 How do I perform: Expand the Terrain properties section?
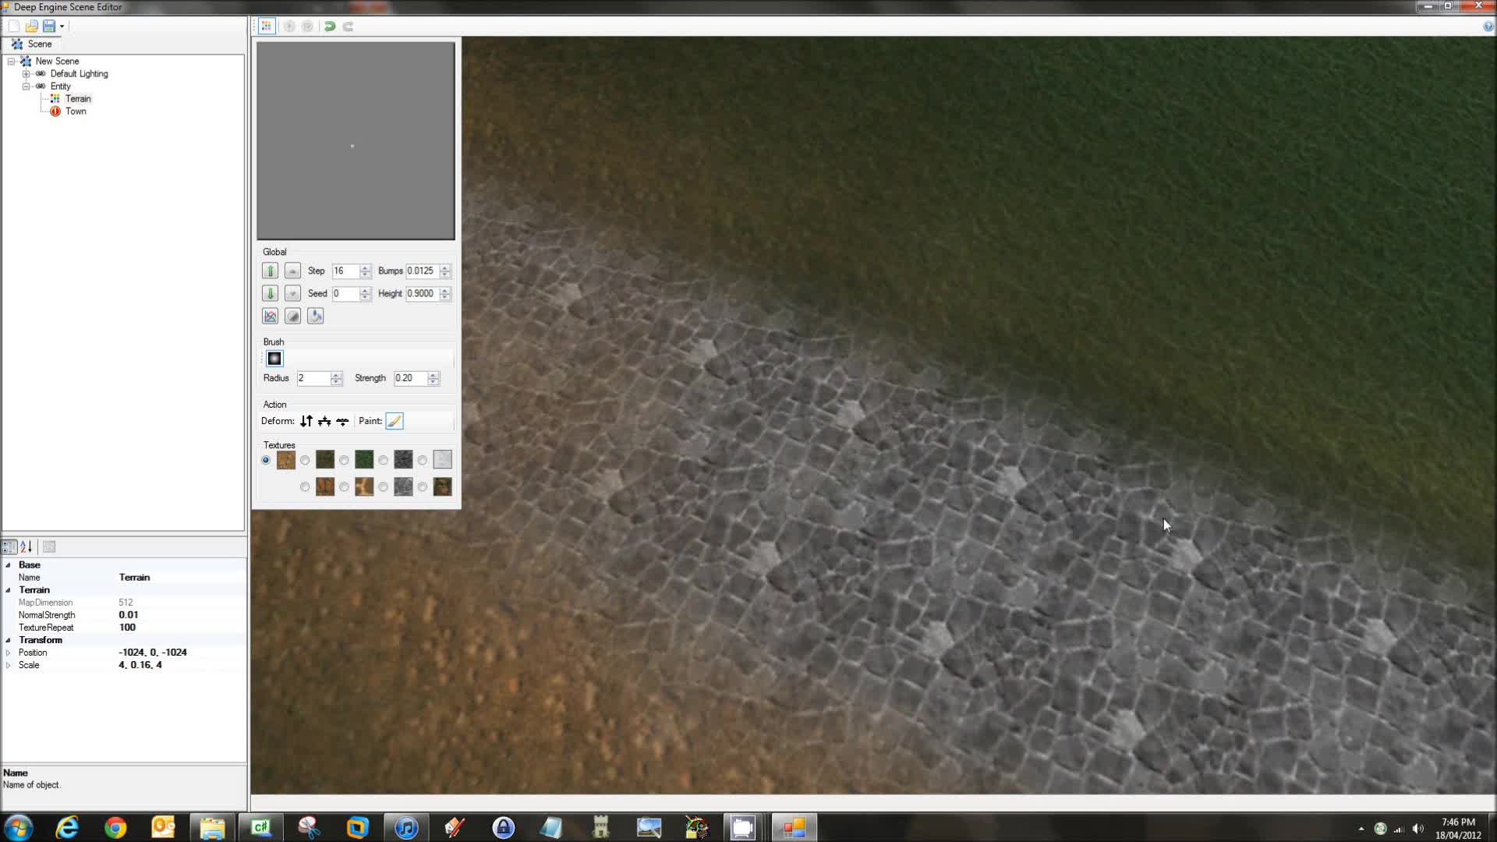[9, 589]
